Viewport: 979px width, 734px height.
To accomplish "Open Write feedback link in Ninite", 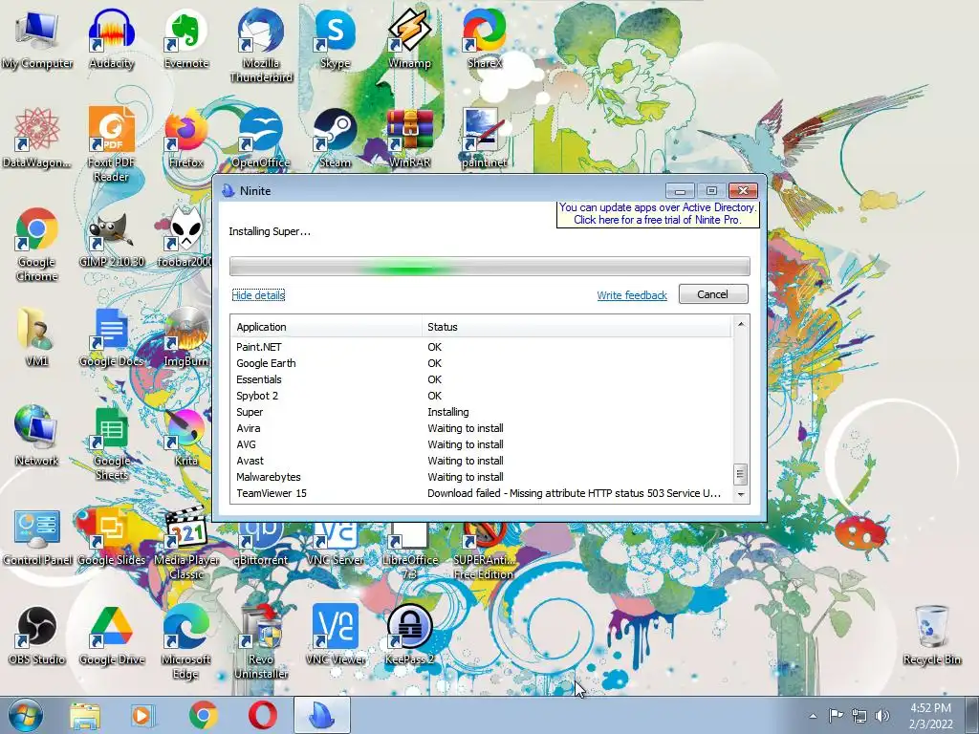I will (632, 295).
